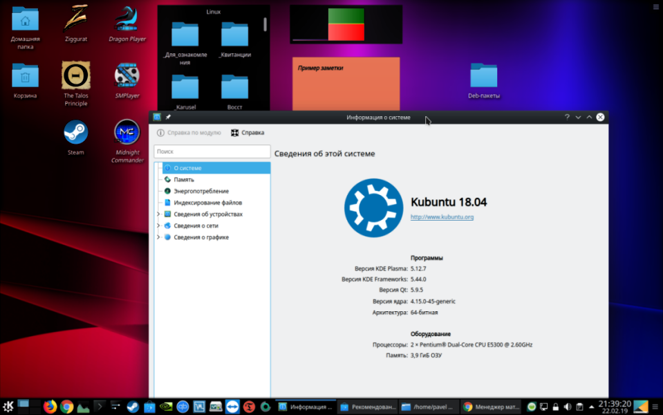Toggle the pin window button in titlebar
This screenshot has height=415, width=663.
[168, 118]
